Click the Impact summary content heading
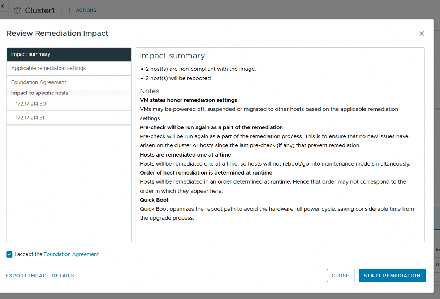Screen dimensions: 440x299 coord(172,56)
